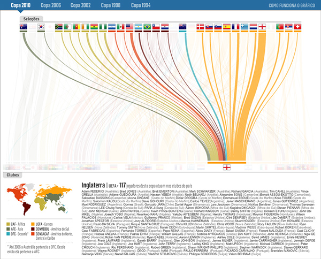This screenshot has width=321, height=259.
Task: Select the Slovakia flag
Action: tap(209, 27)
